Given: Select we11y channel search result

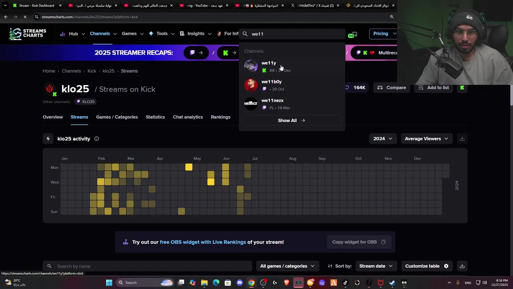Looking at the screenshot, I should click(292, 66).
